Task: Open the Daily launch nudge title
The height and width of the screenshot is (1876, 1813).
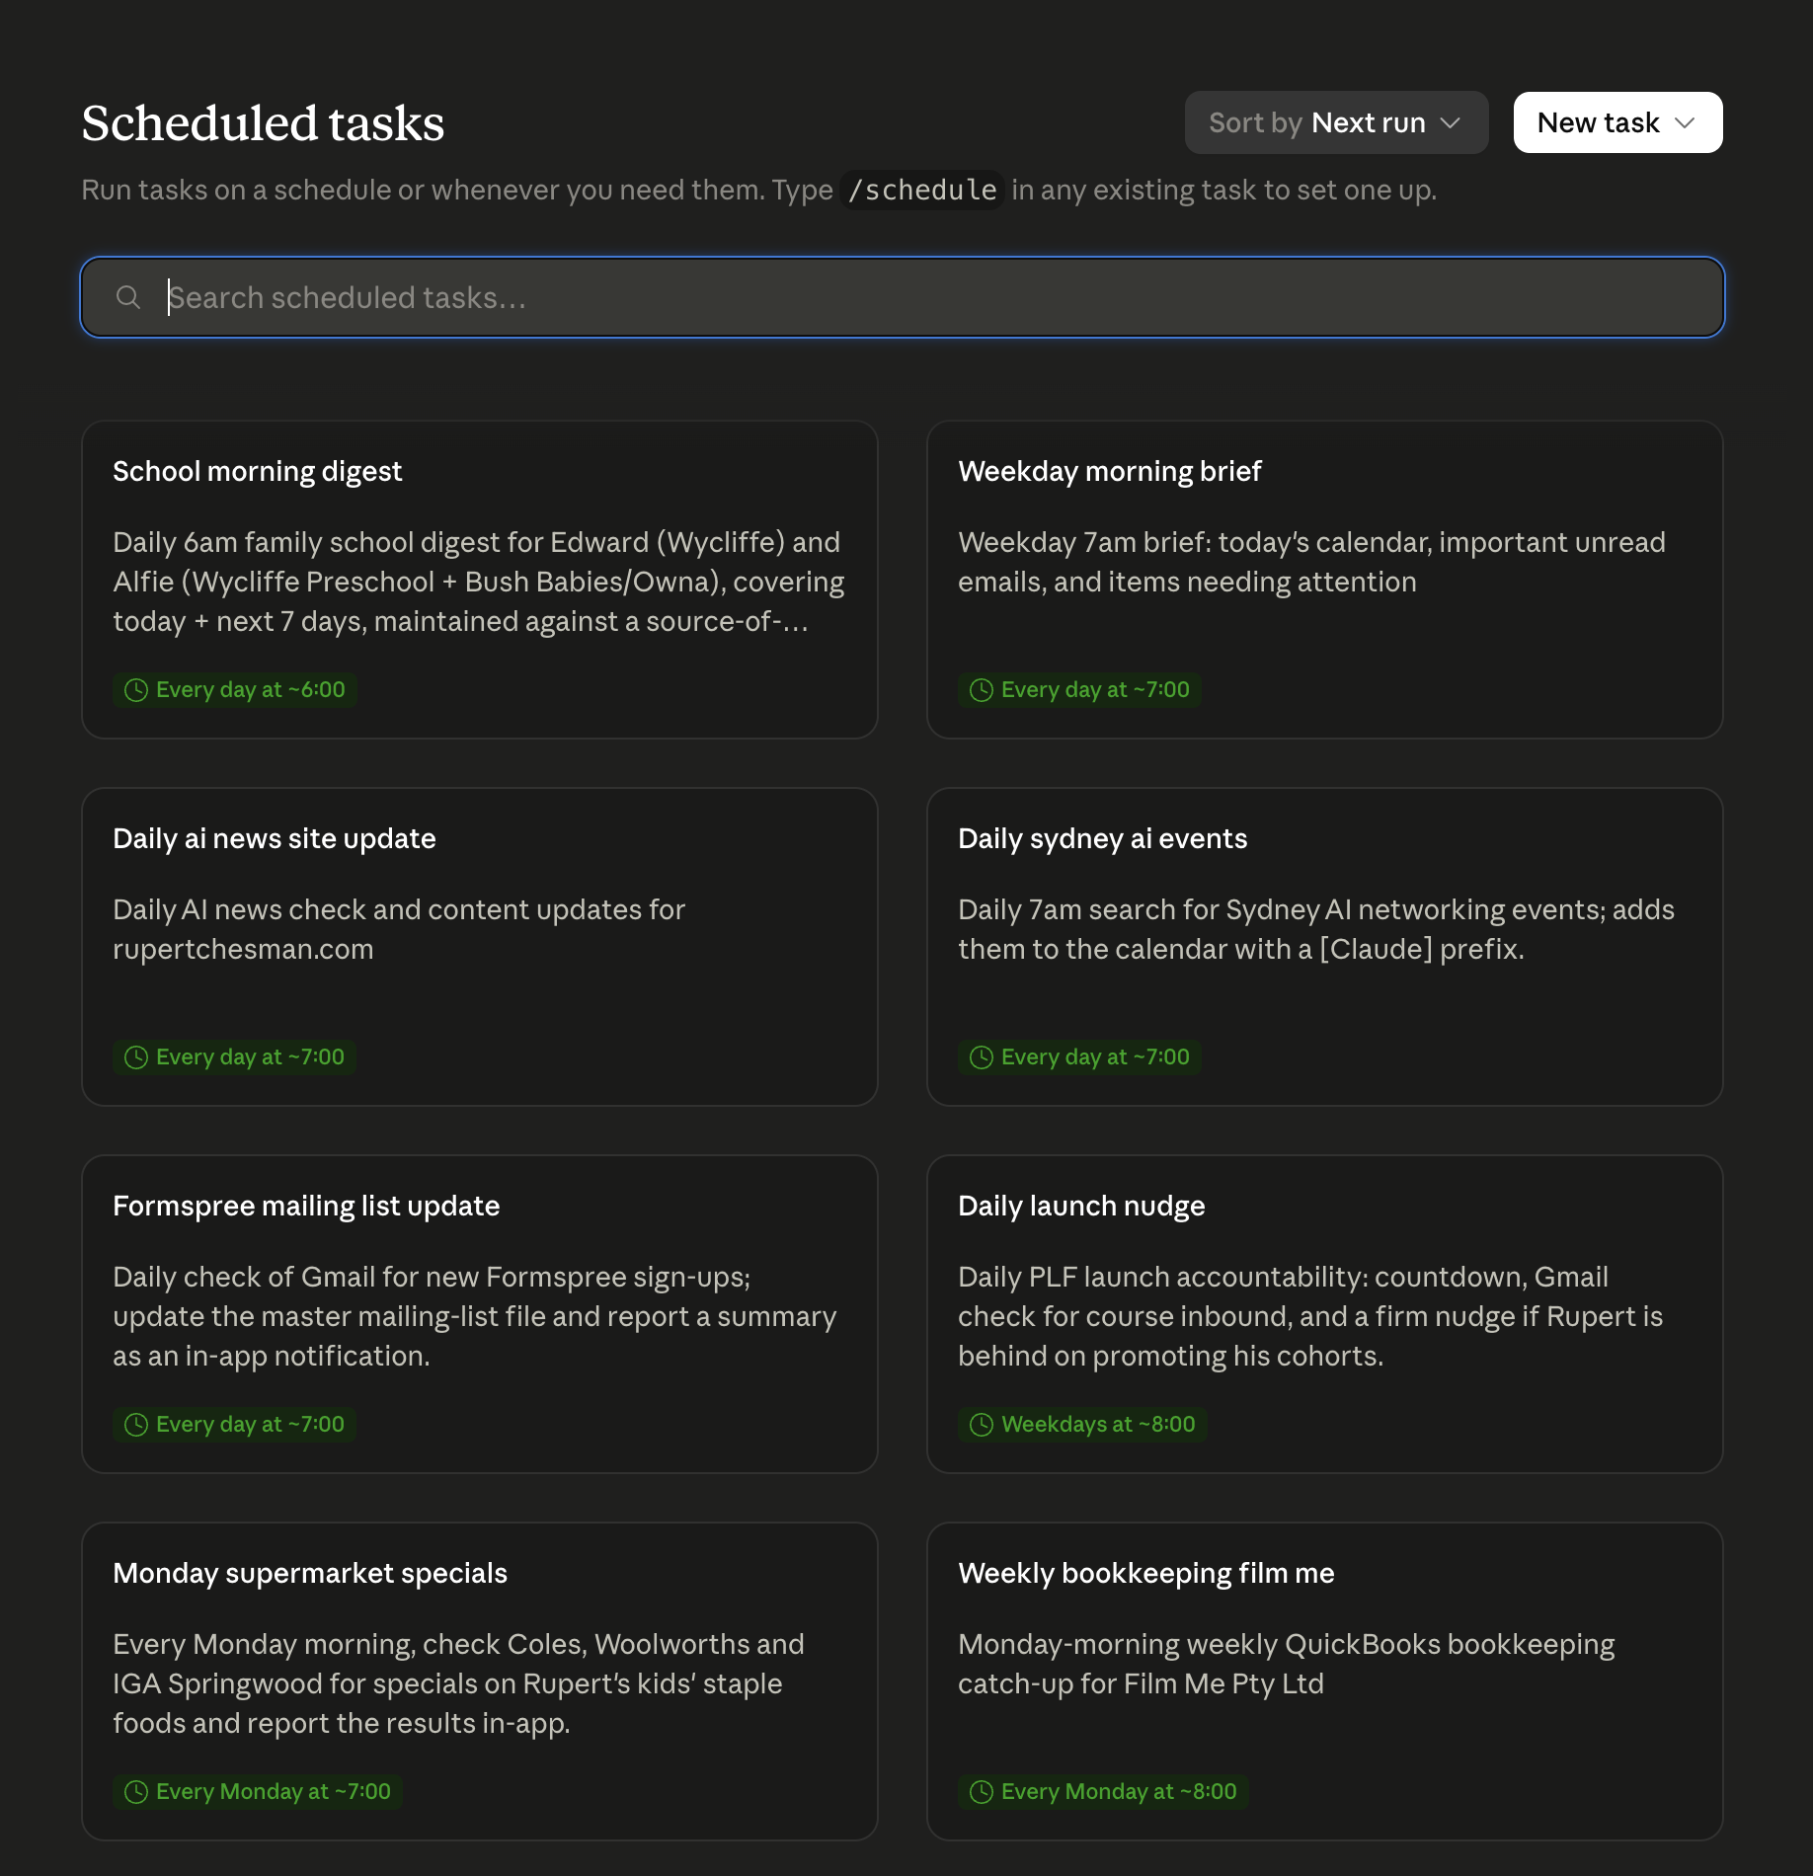Action: pos(1081,1206)
